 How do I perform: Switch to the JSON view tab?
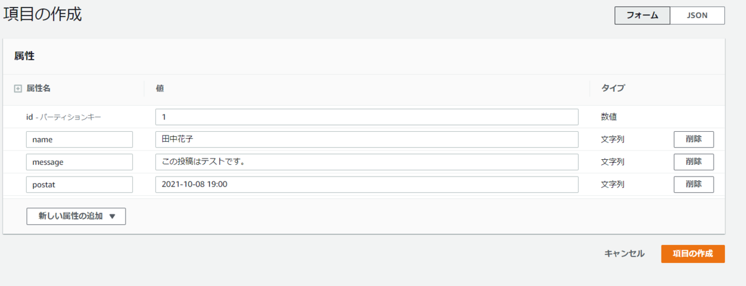697,16
